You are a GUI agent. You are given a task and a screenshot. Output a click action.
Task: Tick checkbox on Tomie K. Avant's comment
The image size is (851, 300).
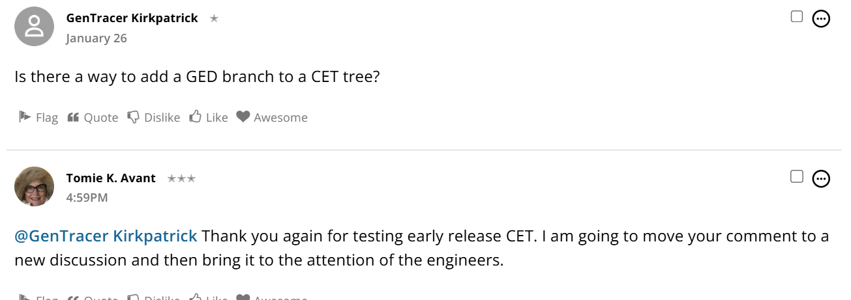pyautogui.click(x=796, y=176)
